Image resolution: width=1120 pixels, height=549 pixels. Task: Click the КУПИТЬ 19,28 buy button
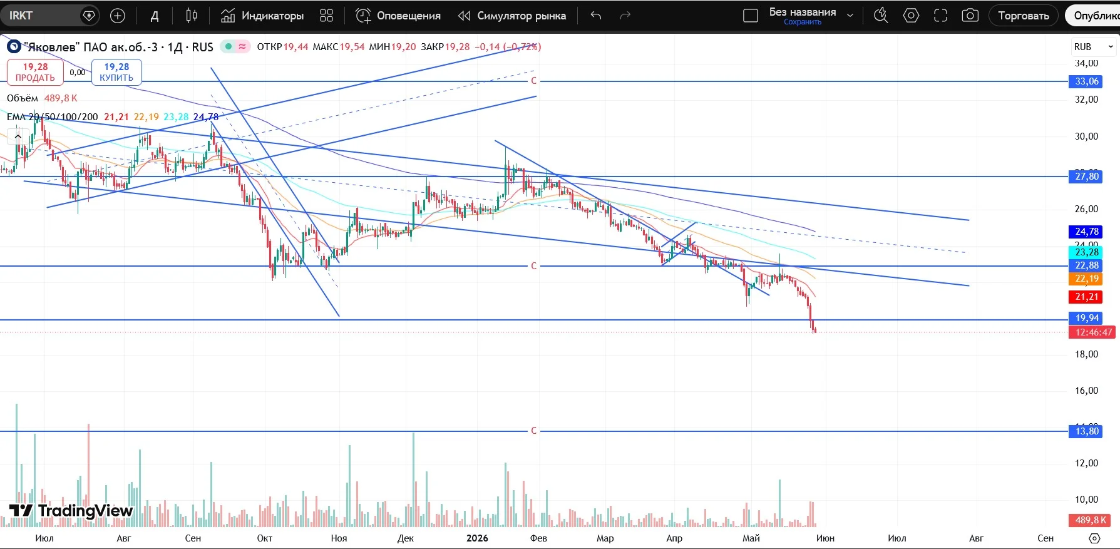(116, 72)
